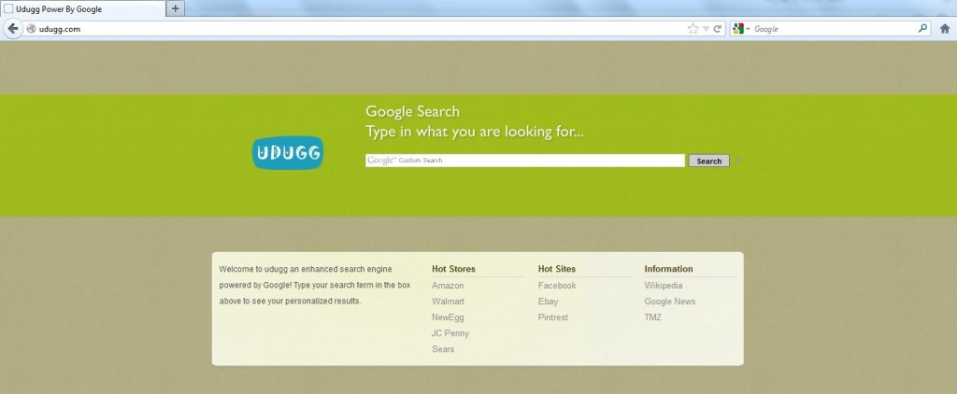Clear the search with the small x

(x=737, y=161)
